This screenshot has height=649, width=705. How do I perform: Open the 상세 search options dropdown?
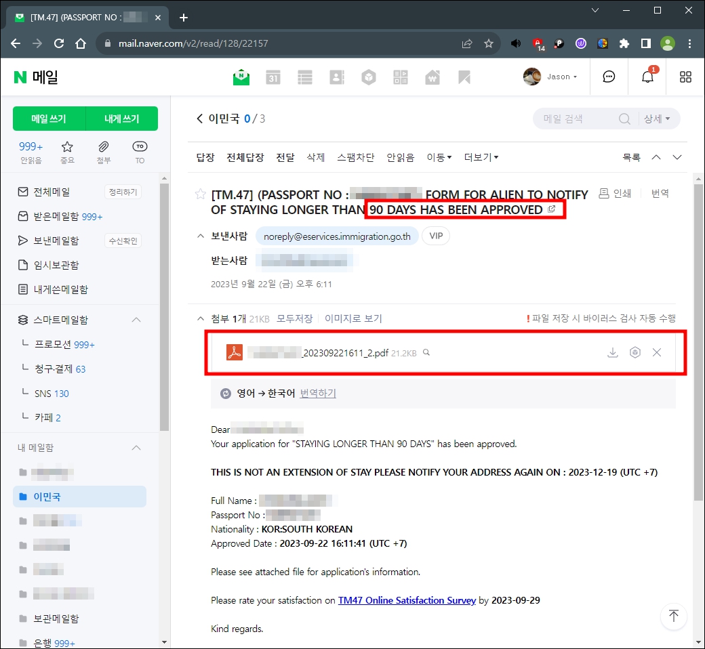[x=654, y=119]
